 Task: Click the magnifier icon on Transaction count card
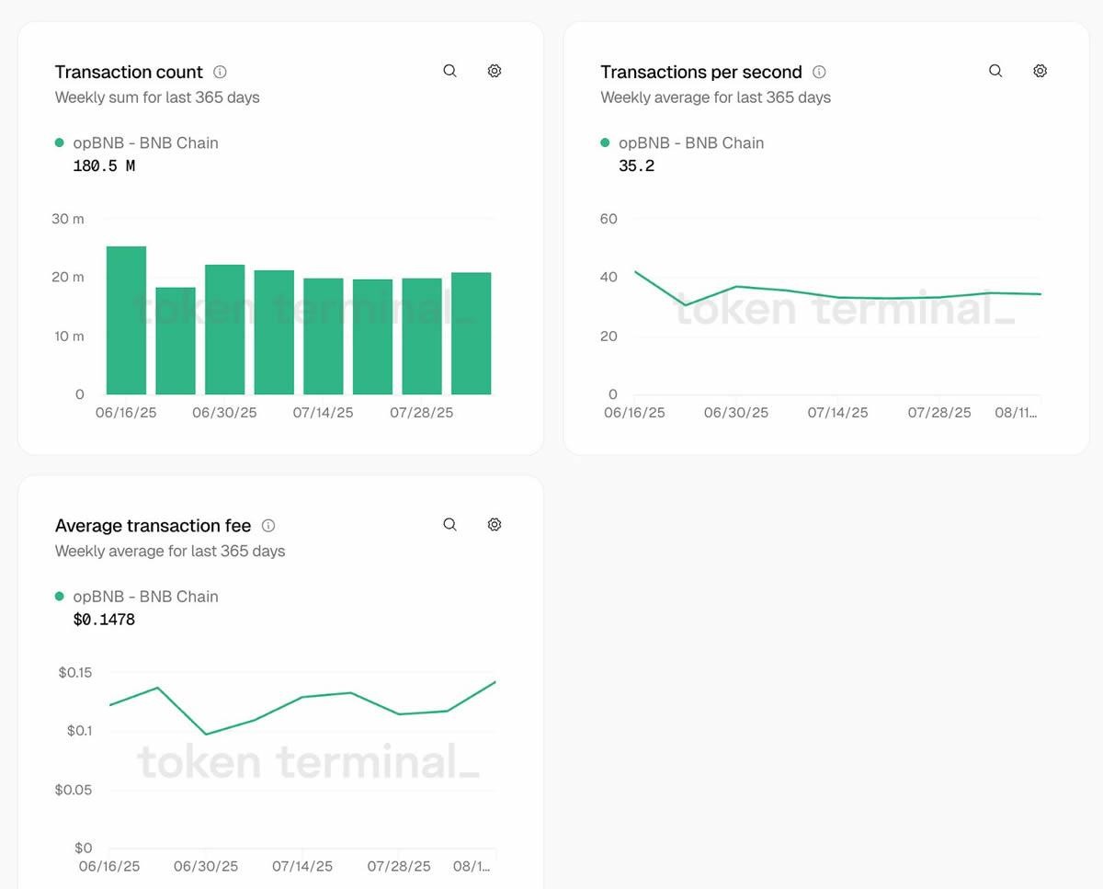[449, 71]
